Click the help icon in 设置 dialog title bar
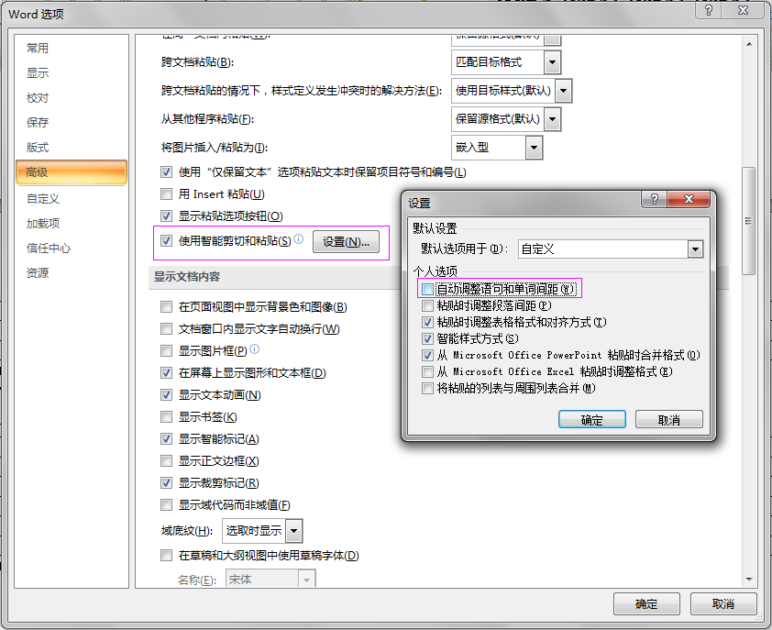The width and height of the screenshot is (772, 630). point(653,201)
